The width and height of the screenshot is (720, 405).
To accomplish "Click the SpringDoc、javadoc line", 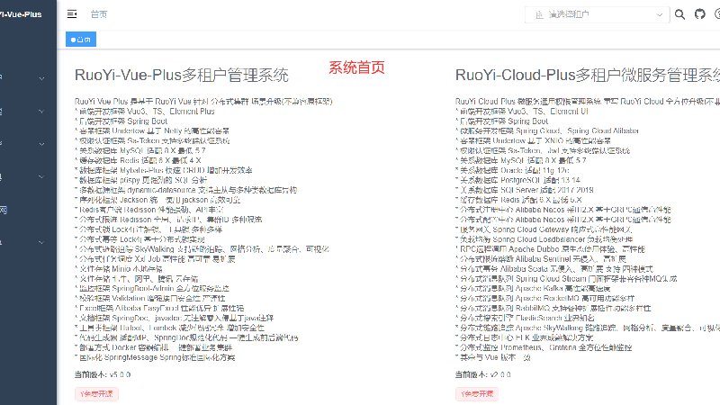I will click(x=174, y=318).
